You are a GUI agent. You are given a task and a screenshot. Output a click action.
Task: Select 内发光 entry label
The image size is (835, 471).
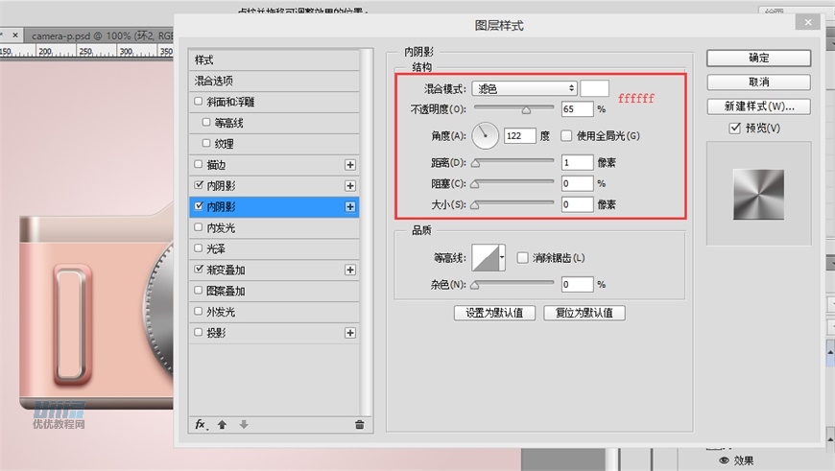pos(221,227)
